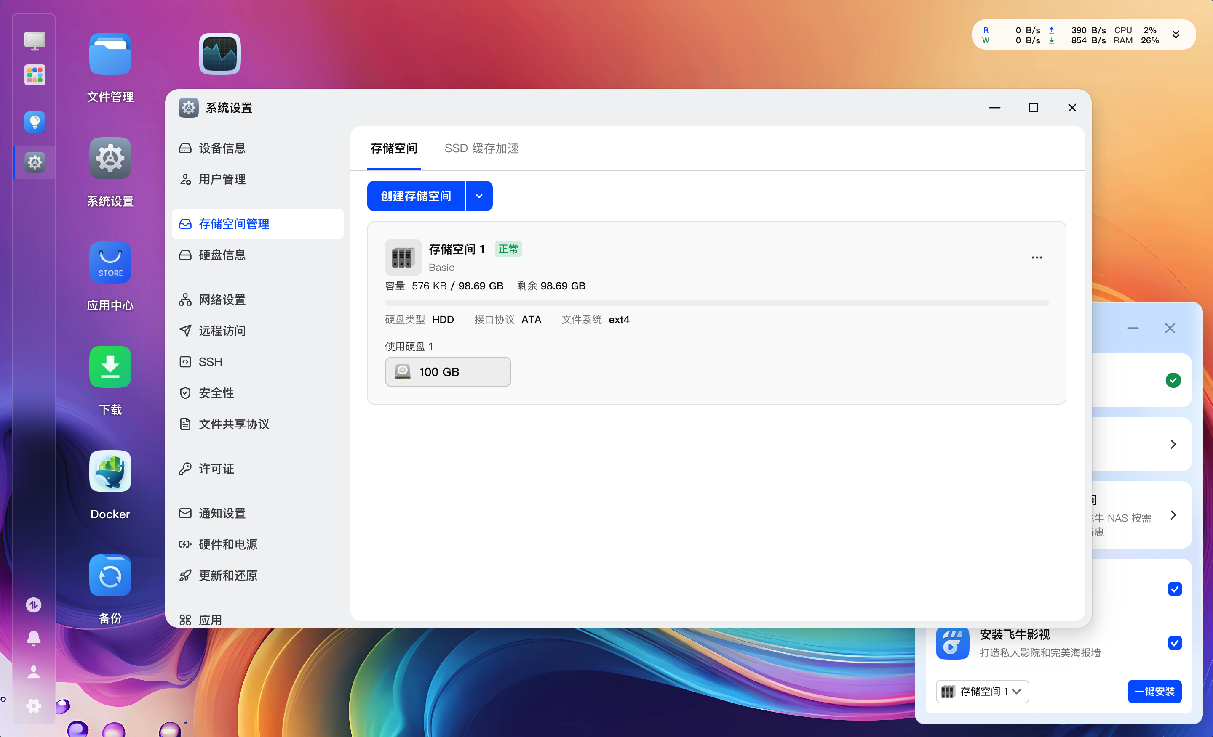Open the system monitor desktop icon
The height and width of the screenshot is (737, 1213).
219,54
